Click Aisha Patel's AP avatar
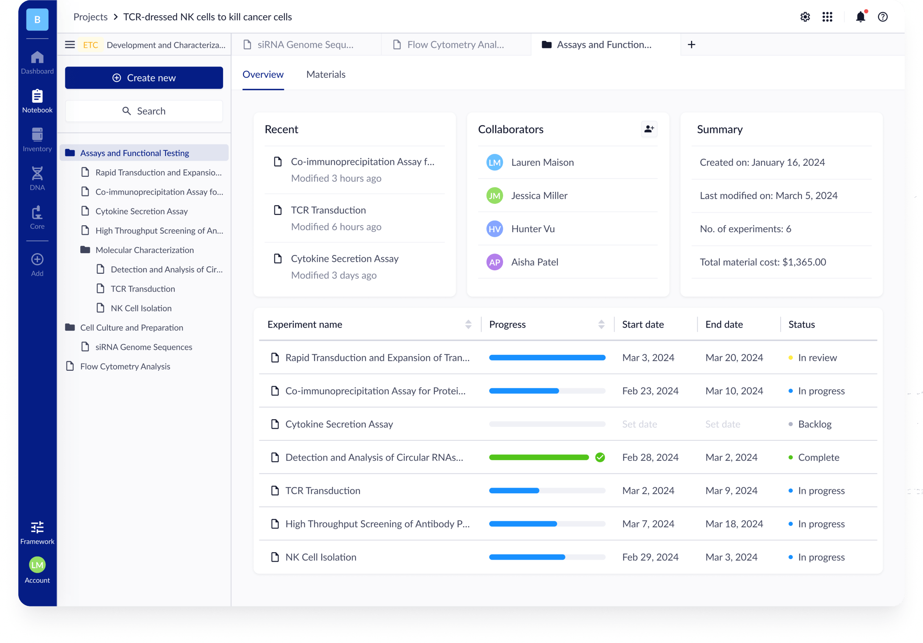Image resolution: width=923 pixels, height=643 pixels. pos(494,262)
